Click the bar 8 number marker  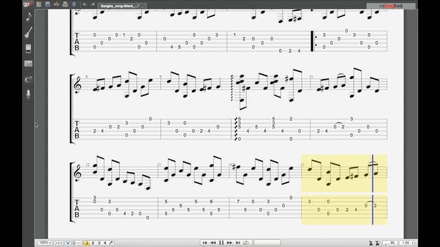coord(87,76)
